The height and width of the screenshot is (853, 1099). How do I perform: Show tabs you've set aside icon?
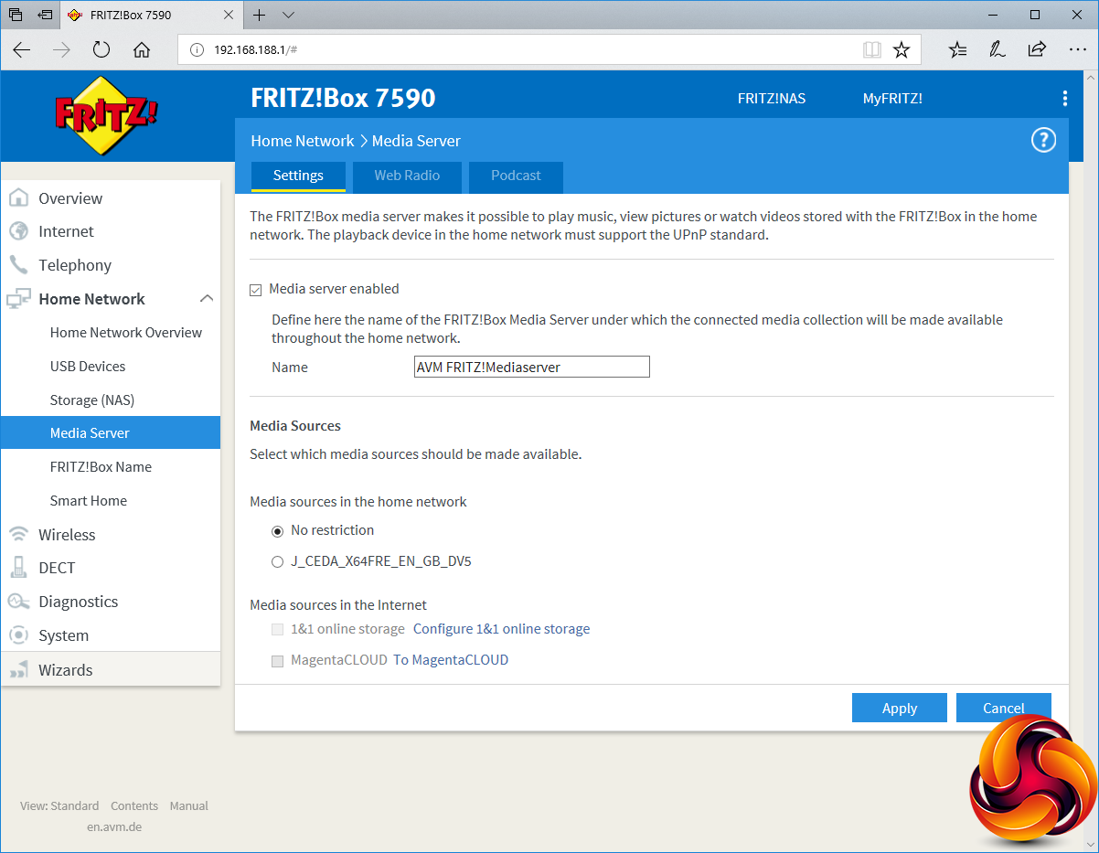tap(16, 15)
